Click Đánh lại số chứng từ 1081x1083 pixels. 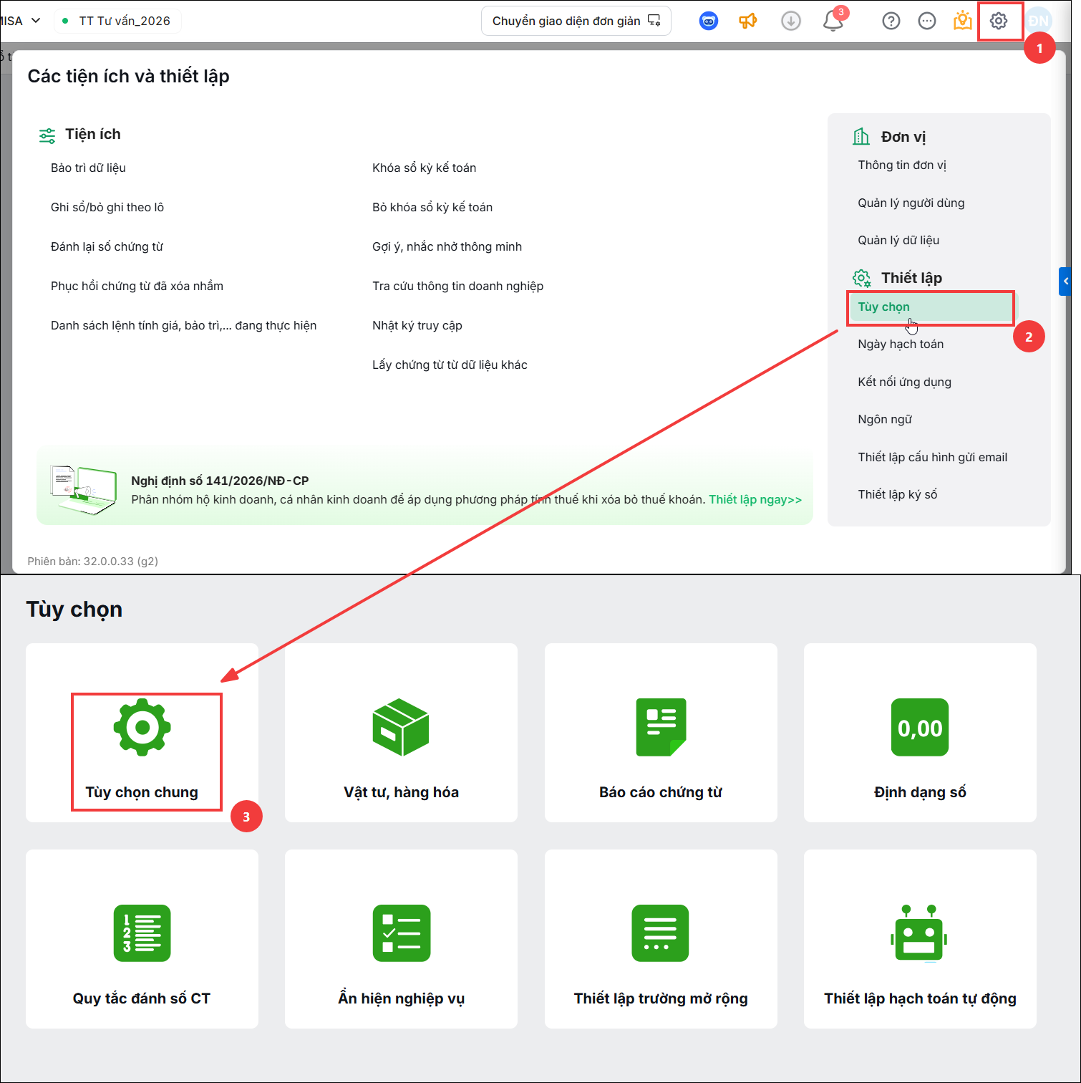[107, 246]
